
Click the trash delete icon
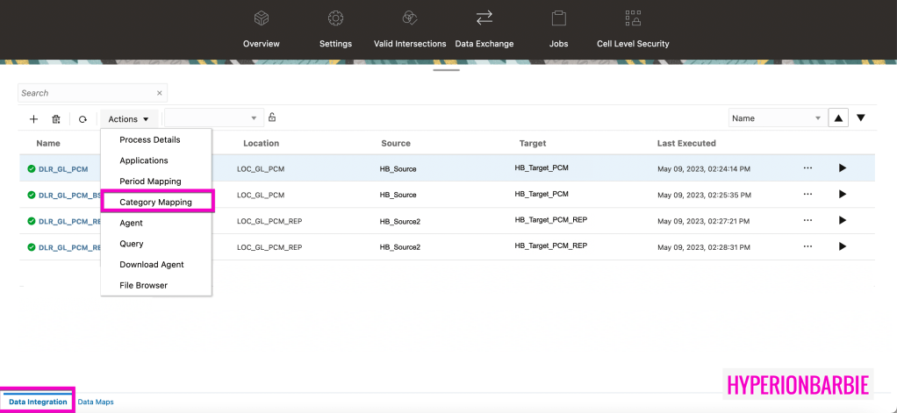click(x=56, y=119)
